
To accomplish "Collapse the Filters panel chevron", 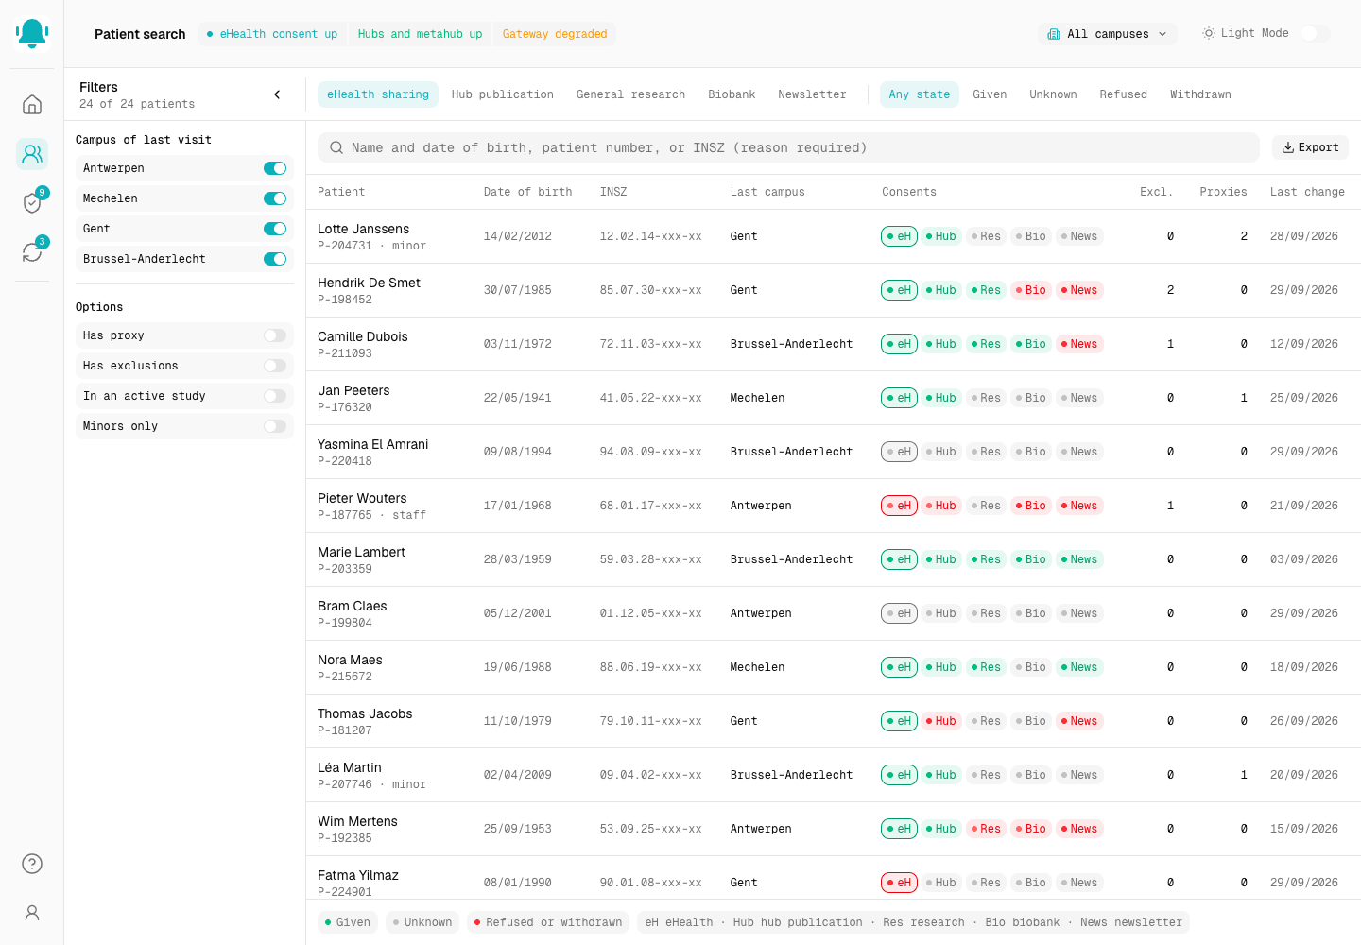I will (x=277, y=94).
